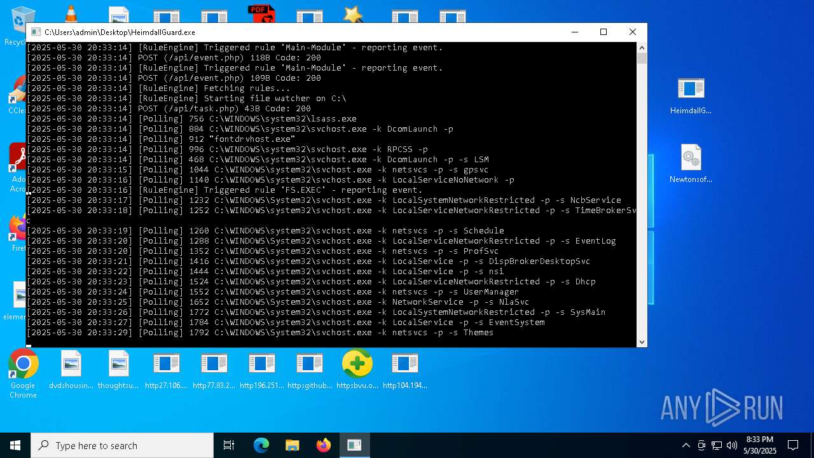This screenshot has height=458, width=814.
Task: Open the Newtonsof... DLL file icon
Action: click(691, 164)
